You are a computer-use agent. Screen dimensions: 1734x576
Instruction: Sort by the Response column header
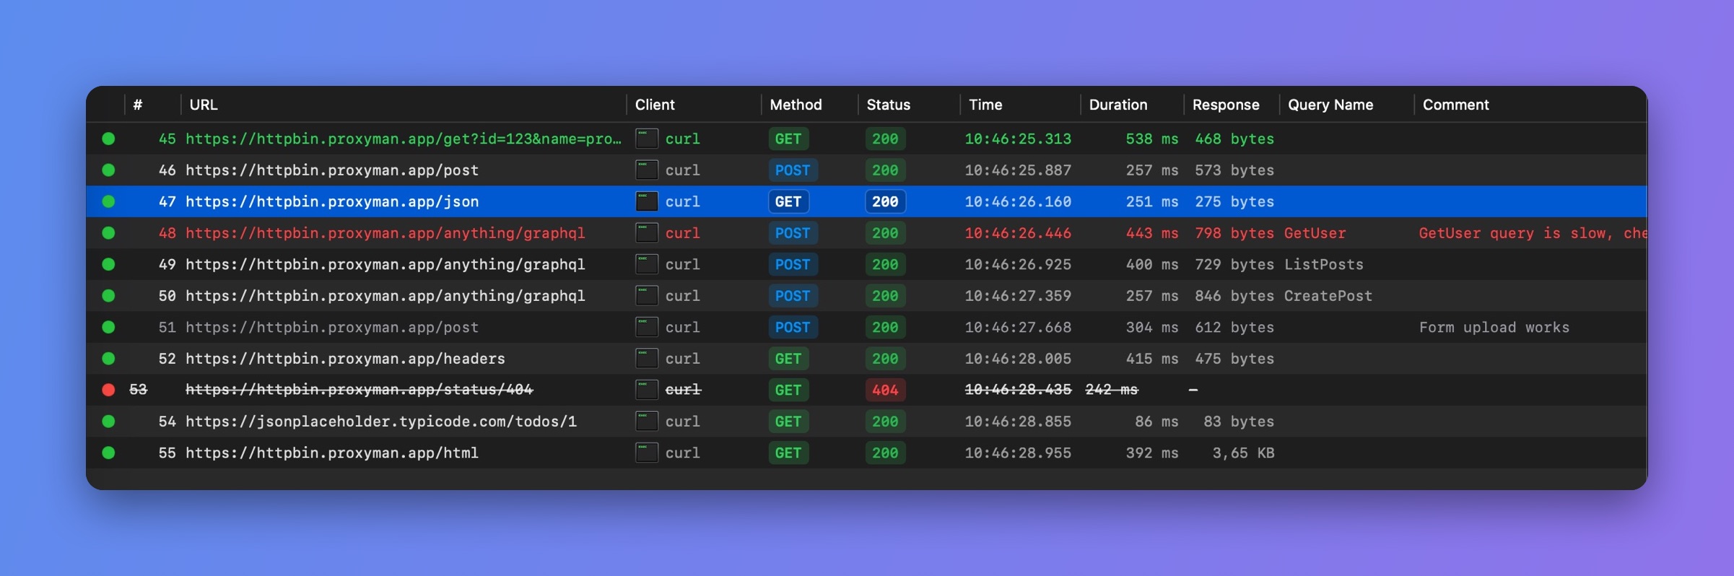(1226, 105)
